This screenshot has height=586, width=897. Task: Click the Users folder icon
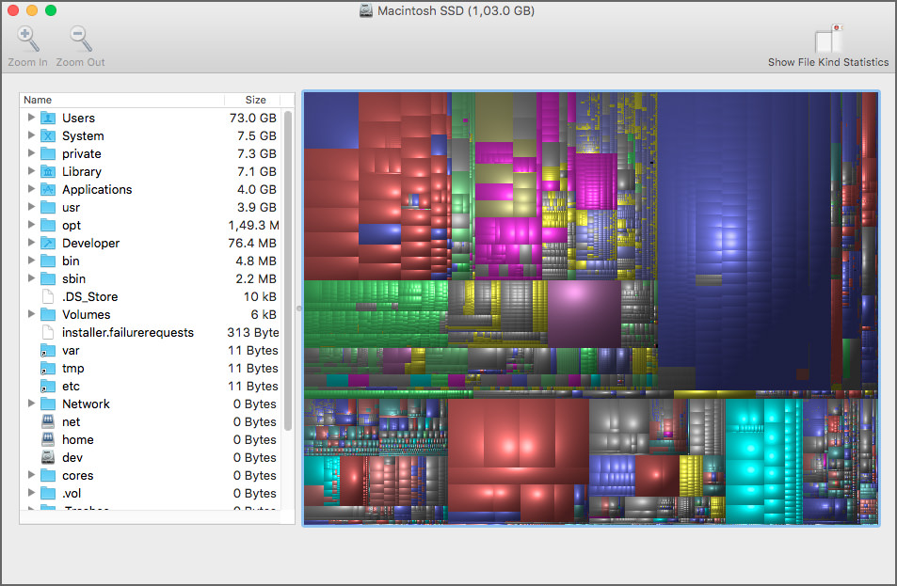pos(49,118)
